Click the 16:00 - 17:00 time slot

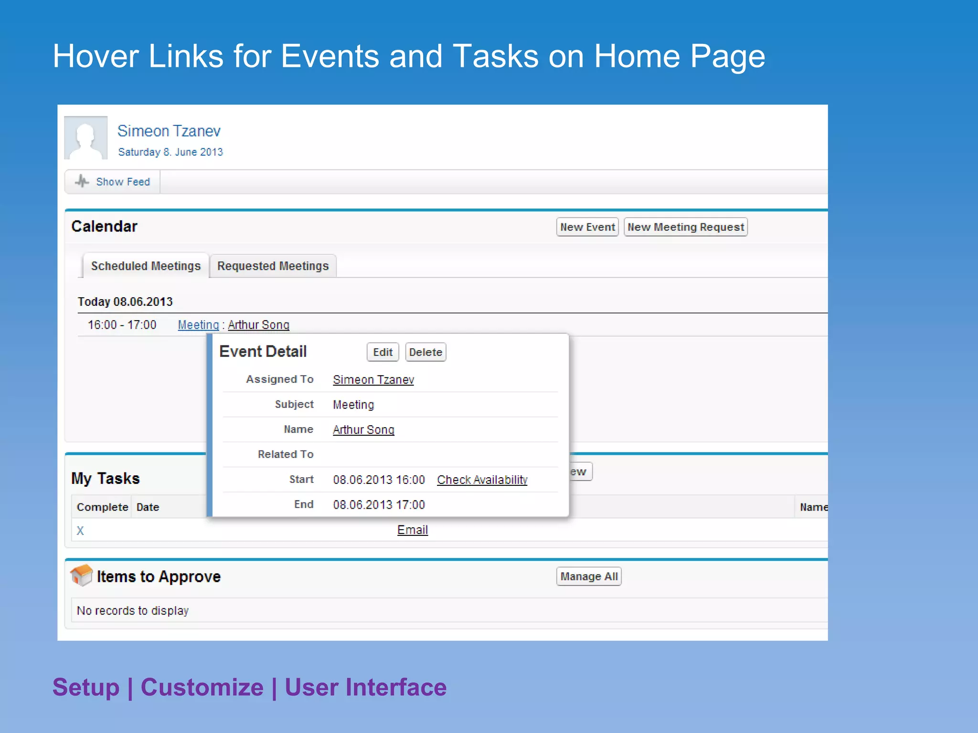(x=122, y=325)
